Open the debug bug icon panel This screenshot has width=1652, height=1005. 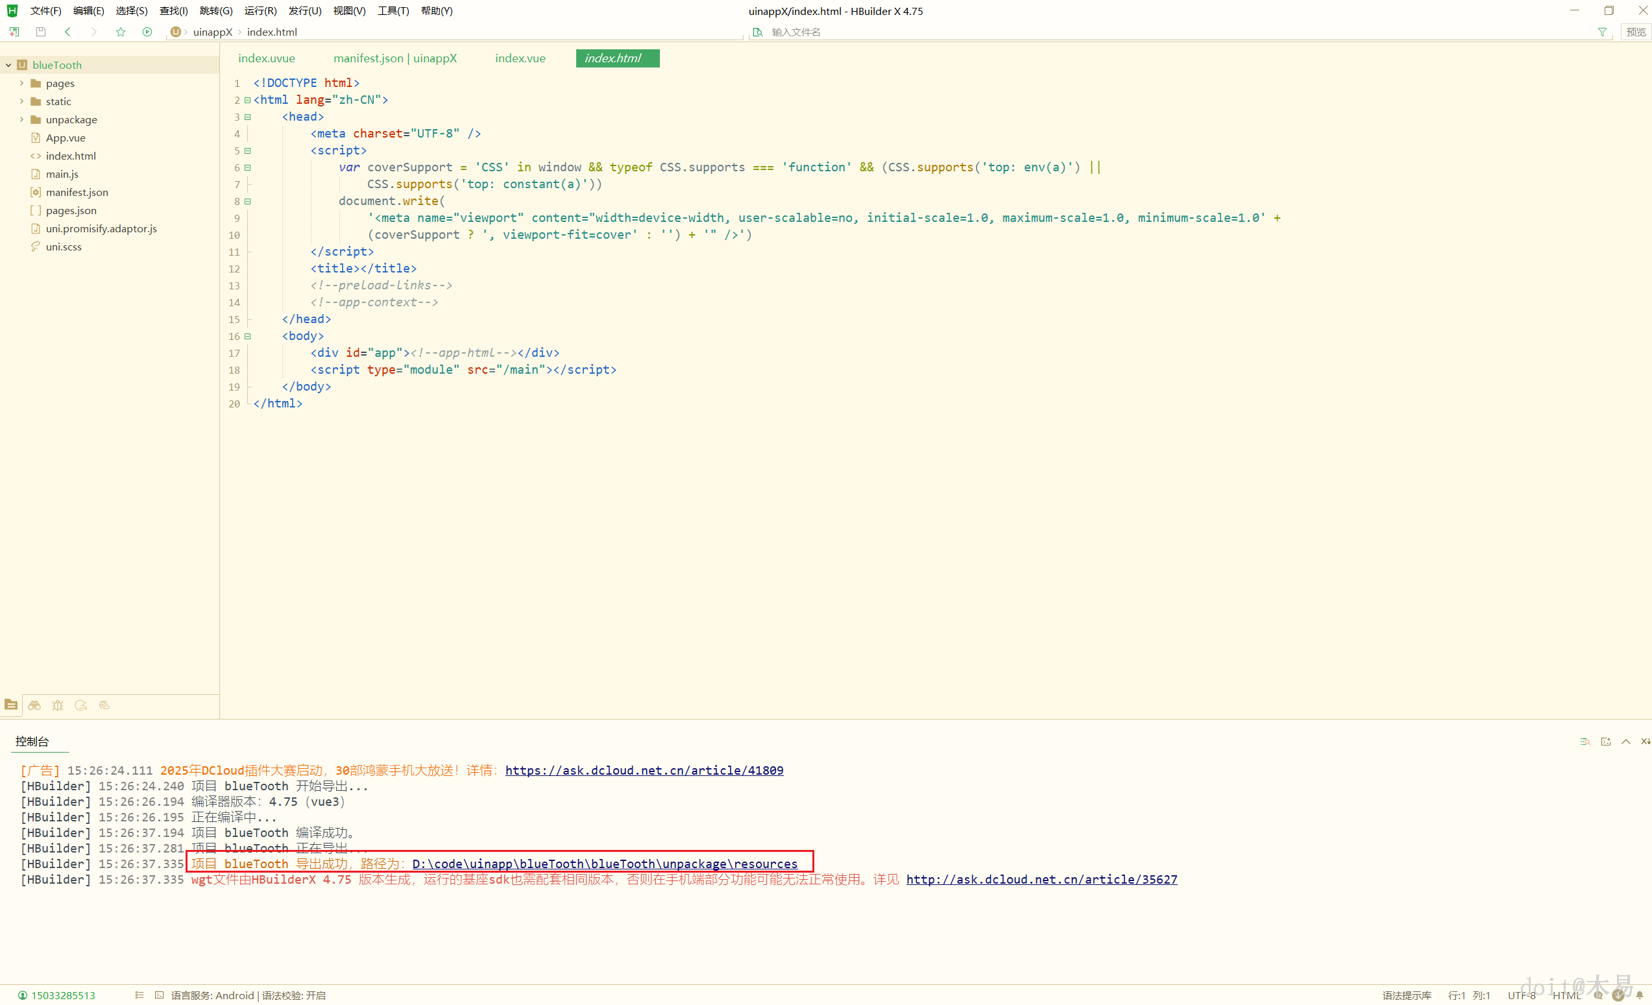(x=58, y=705)
